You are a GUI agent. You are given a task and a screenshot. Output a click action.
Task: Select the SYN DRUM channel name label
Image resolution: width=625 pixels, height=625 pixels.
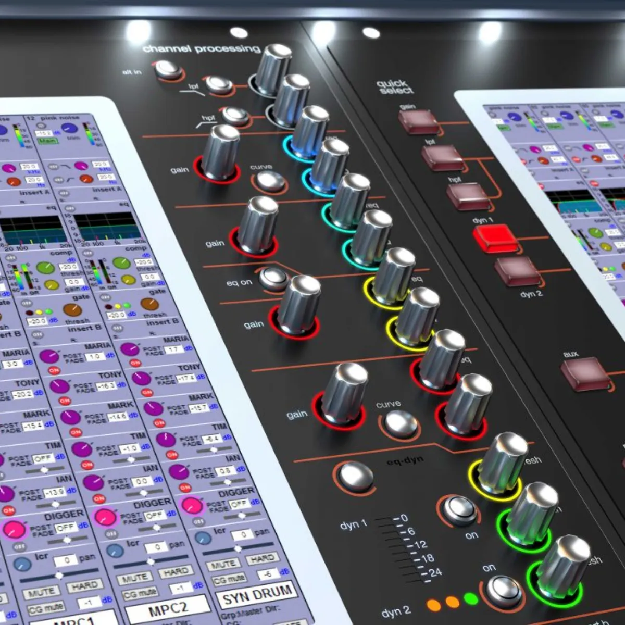(257, 596)
